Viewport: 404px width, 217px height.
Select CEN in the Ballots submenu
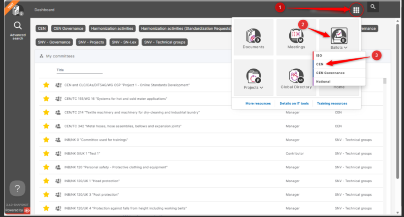(339, 64)
